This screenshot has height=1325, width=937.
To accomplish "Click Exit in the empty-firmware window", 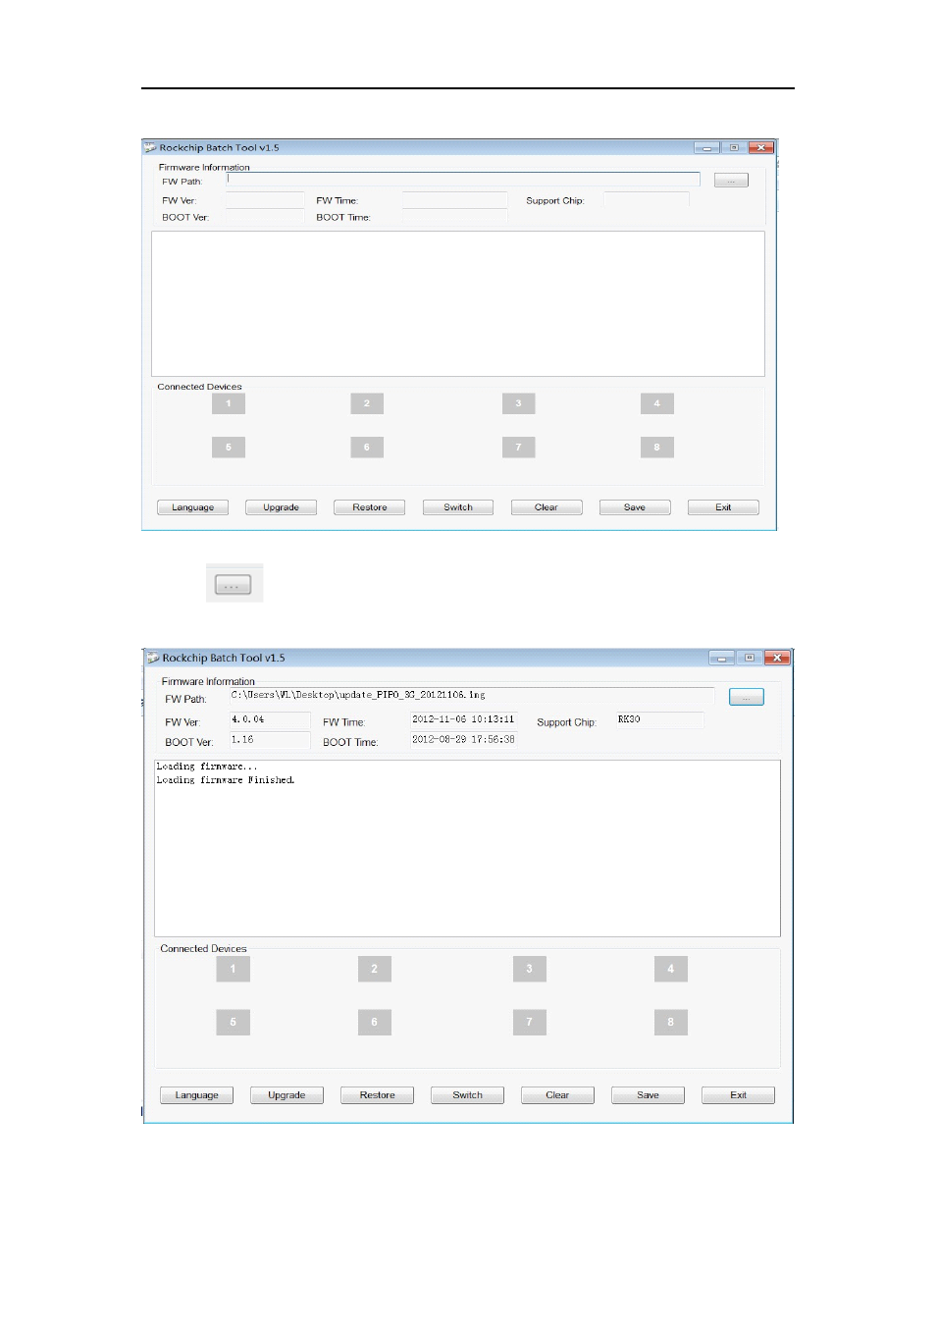I will pos(724,507).
